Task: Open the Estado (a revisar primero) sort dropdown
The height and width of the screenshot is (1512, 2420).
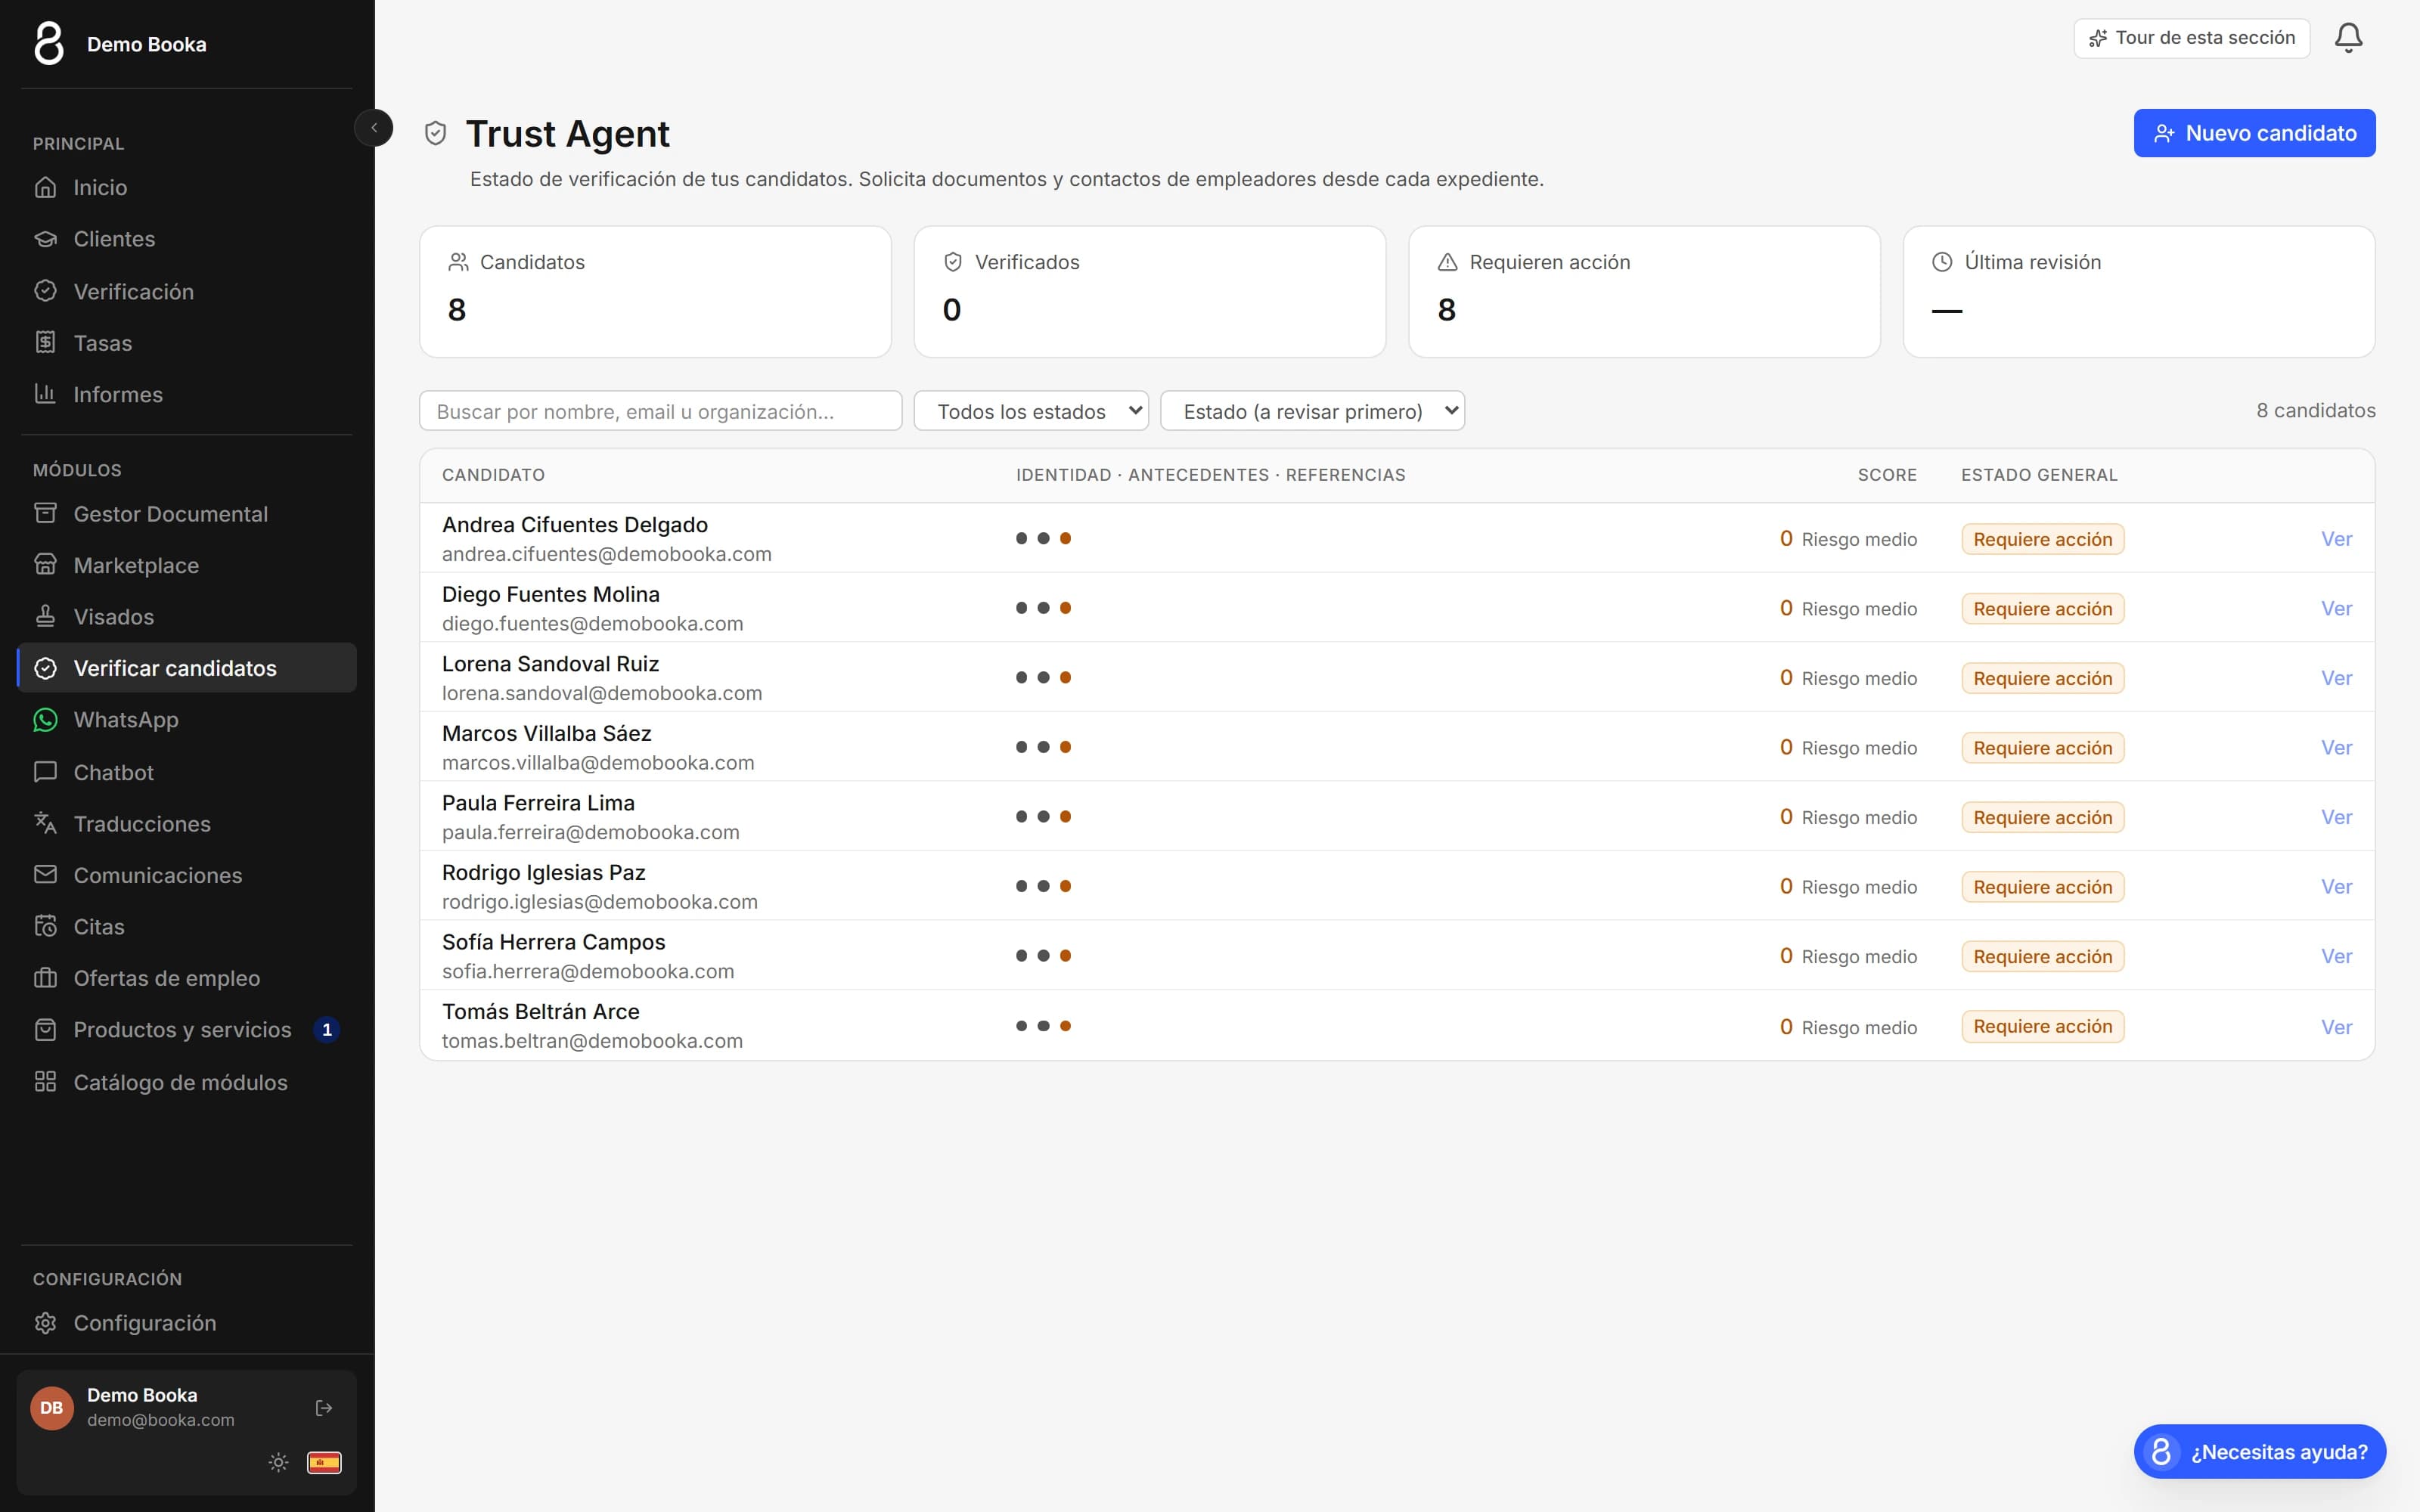Action: click(x=1312, y=411)
